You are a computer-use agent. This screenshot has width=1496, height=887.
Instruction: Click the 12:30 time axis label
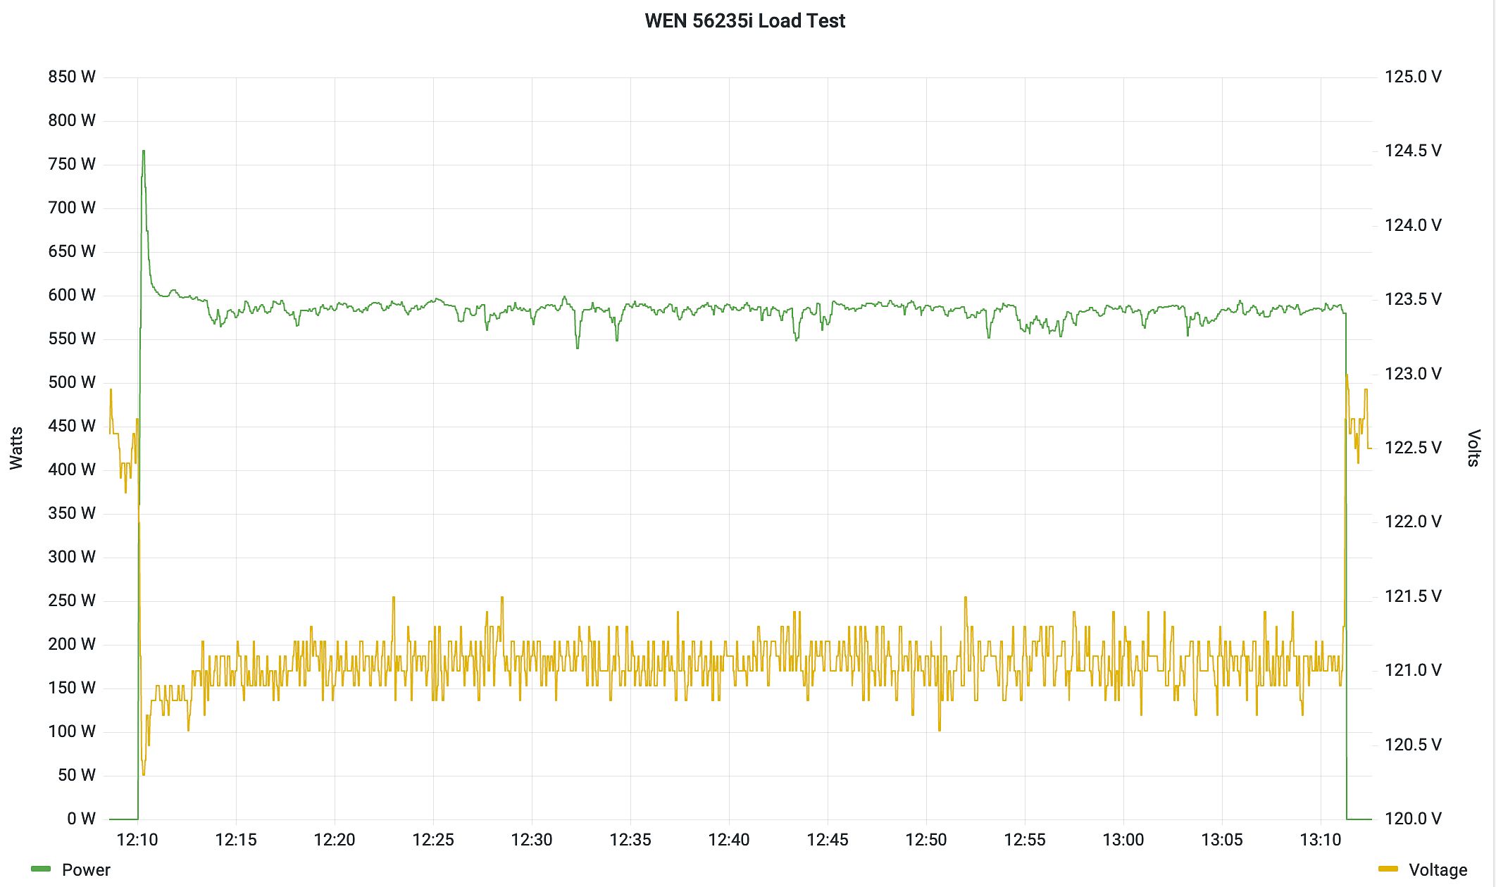(532, 840)
